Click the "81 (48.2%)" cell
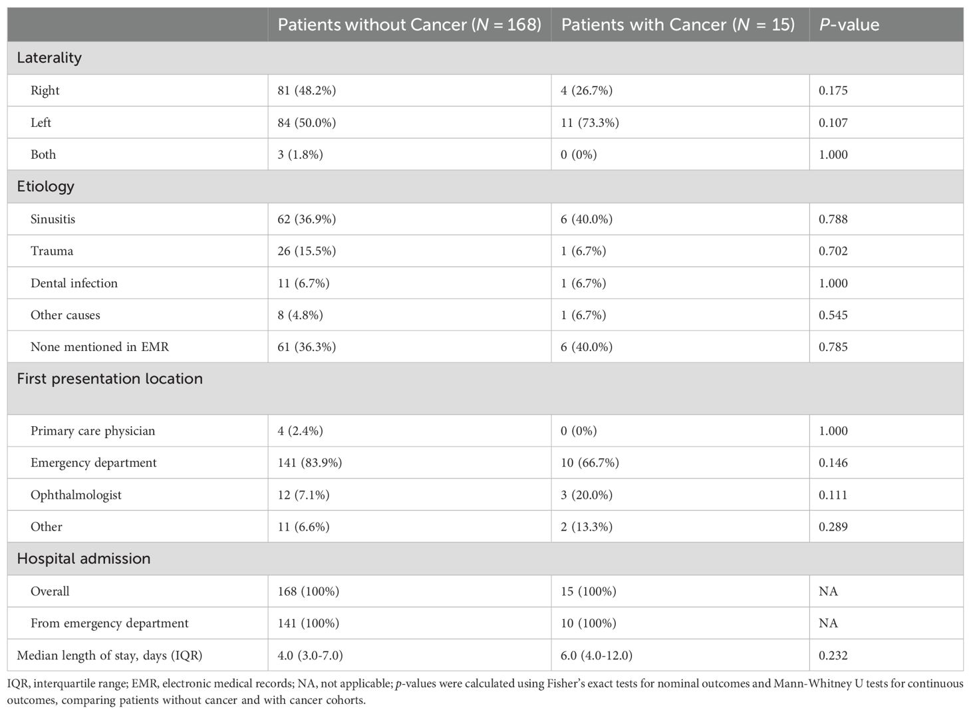This screenshot has width=971, height=714. [x=307, y=90]
